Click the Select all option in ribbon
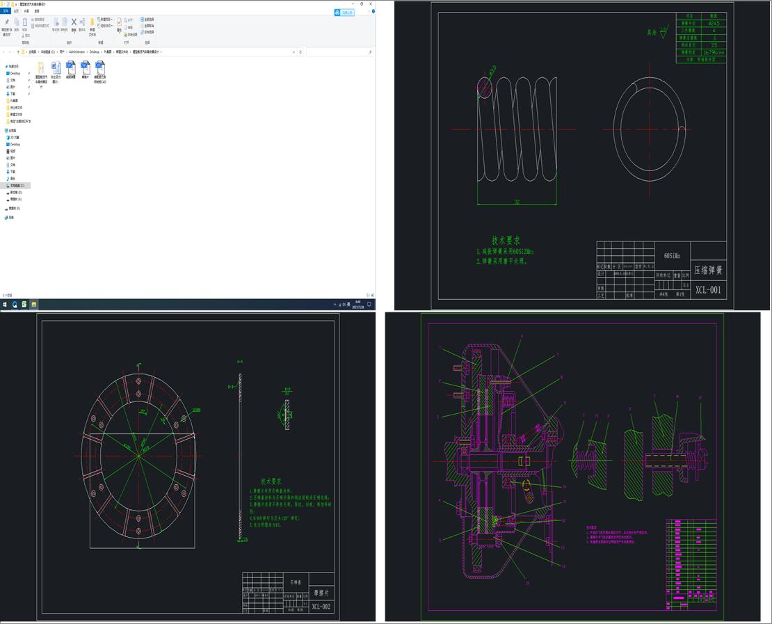 (148, 19)
